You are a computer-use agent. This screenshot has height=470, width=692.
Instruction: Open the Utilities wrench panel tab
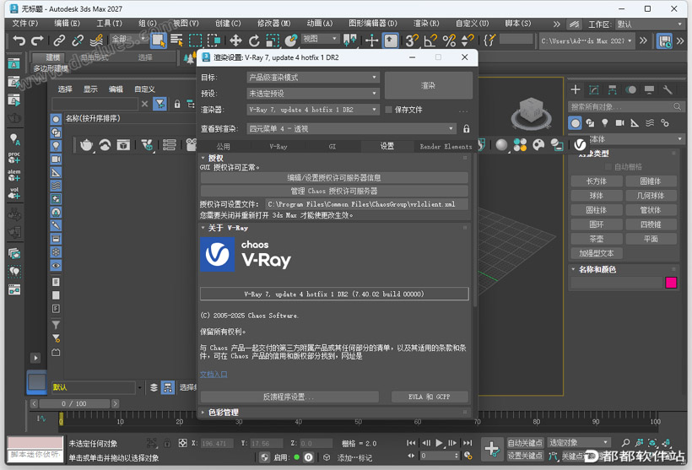[x=668, y=89]
